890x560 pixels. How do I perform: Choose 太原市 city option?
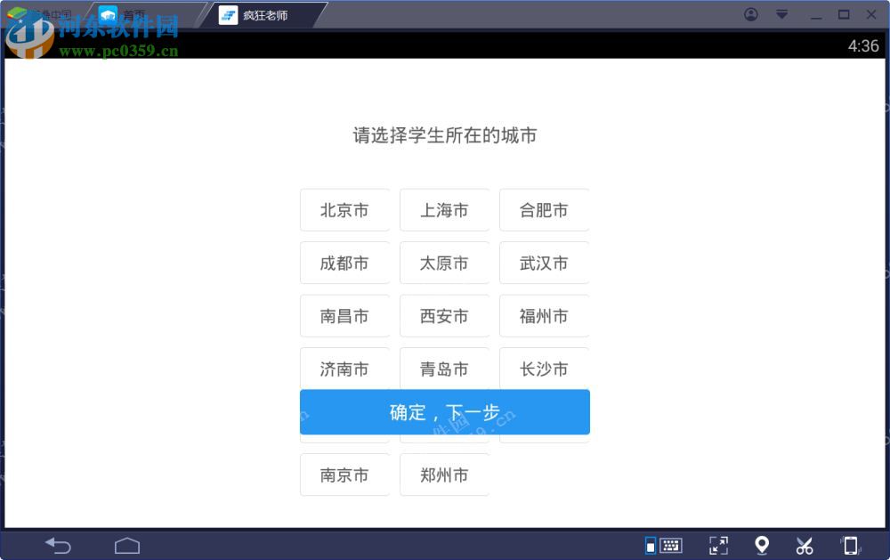coord(444,263)
